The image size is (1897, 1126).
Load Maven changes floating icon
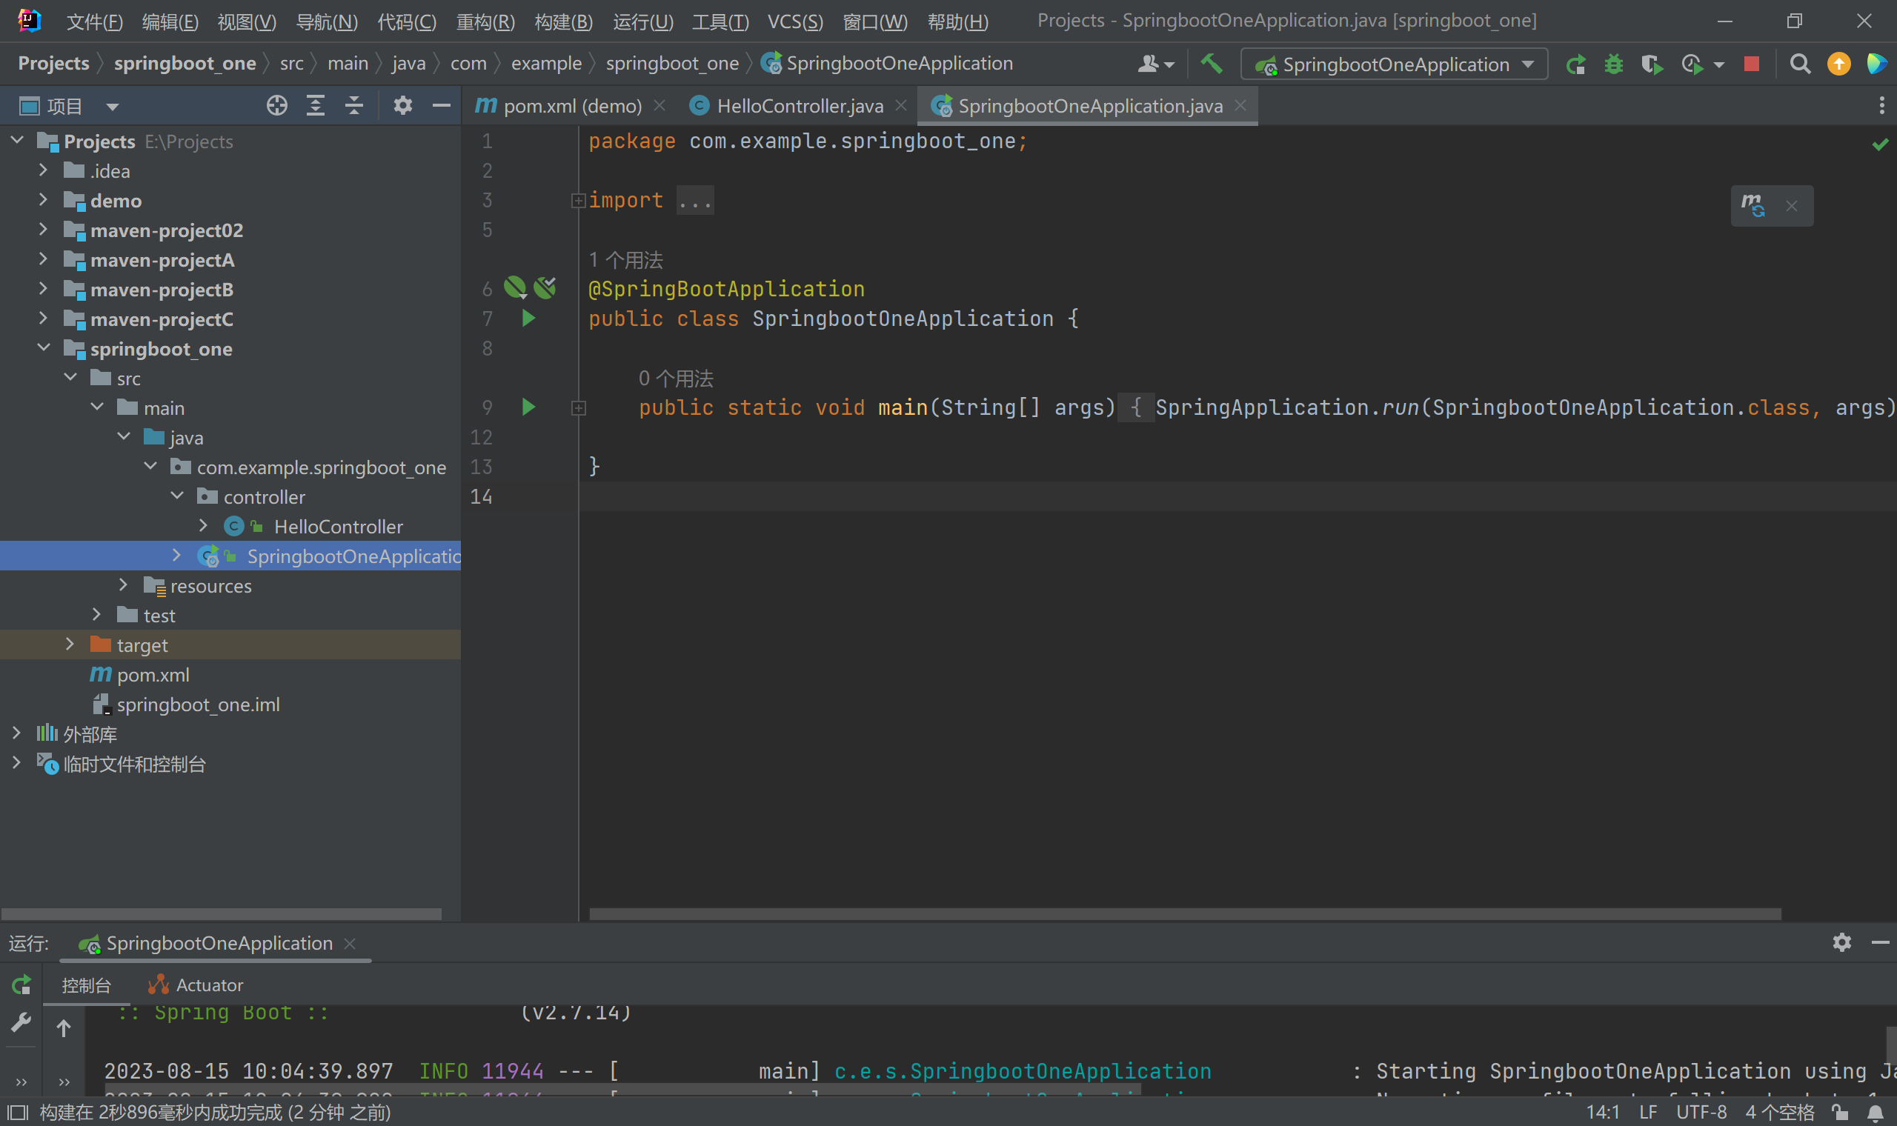click(1753, 205)
